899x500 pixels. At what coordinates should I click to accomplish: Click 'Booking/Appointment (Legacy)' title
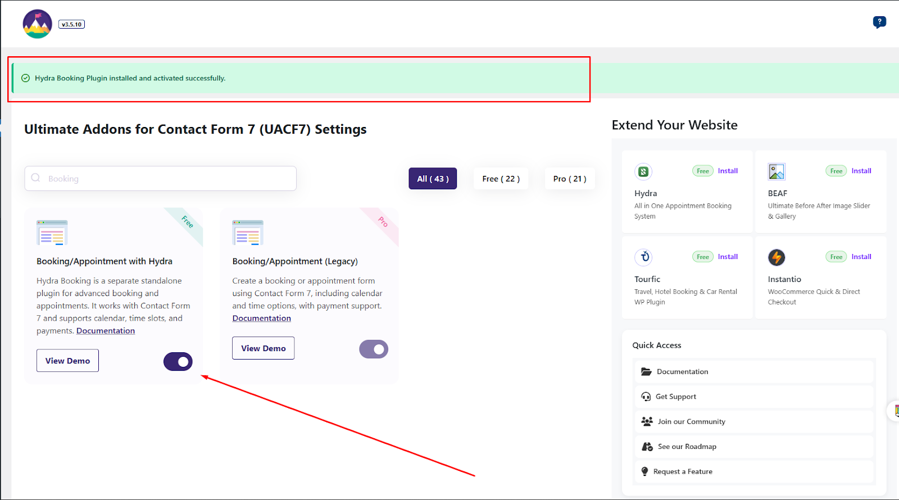295,261
